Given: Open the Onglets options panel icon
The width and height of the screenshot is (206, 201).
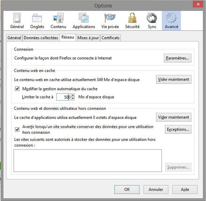Looking at the screenshot, I should (37, 21).
